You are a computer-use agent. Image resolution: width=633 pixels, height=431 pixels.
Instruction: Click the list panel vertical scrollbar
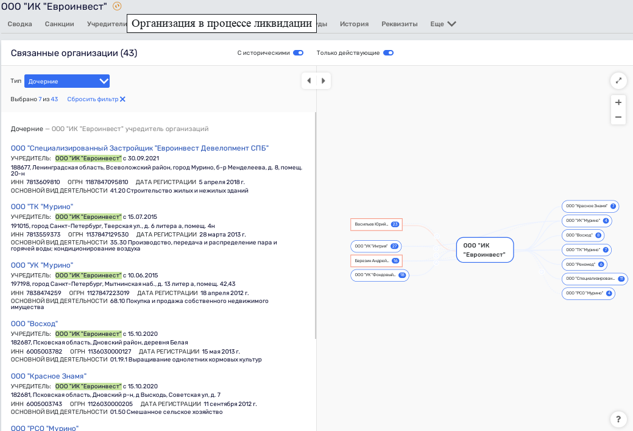316,226
